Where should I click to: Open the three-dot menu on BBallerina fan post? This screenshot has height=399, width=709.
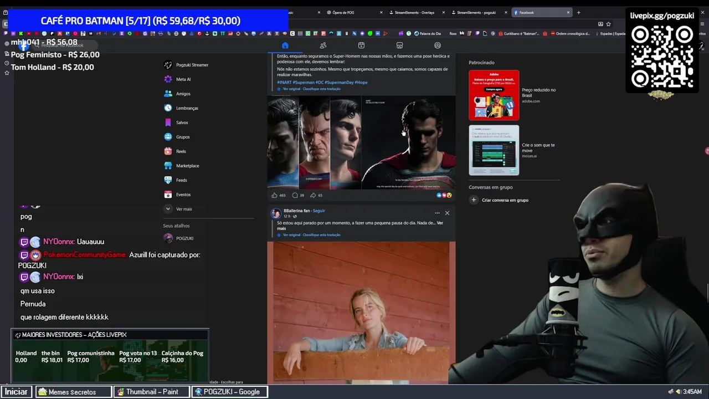437,213
